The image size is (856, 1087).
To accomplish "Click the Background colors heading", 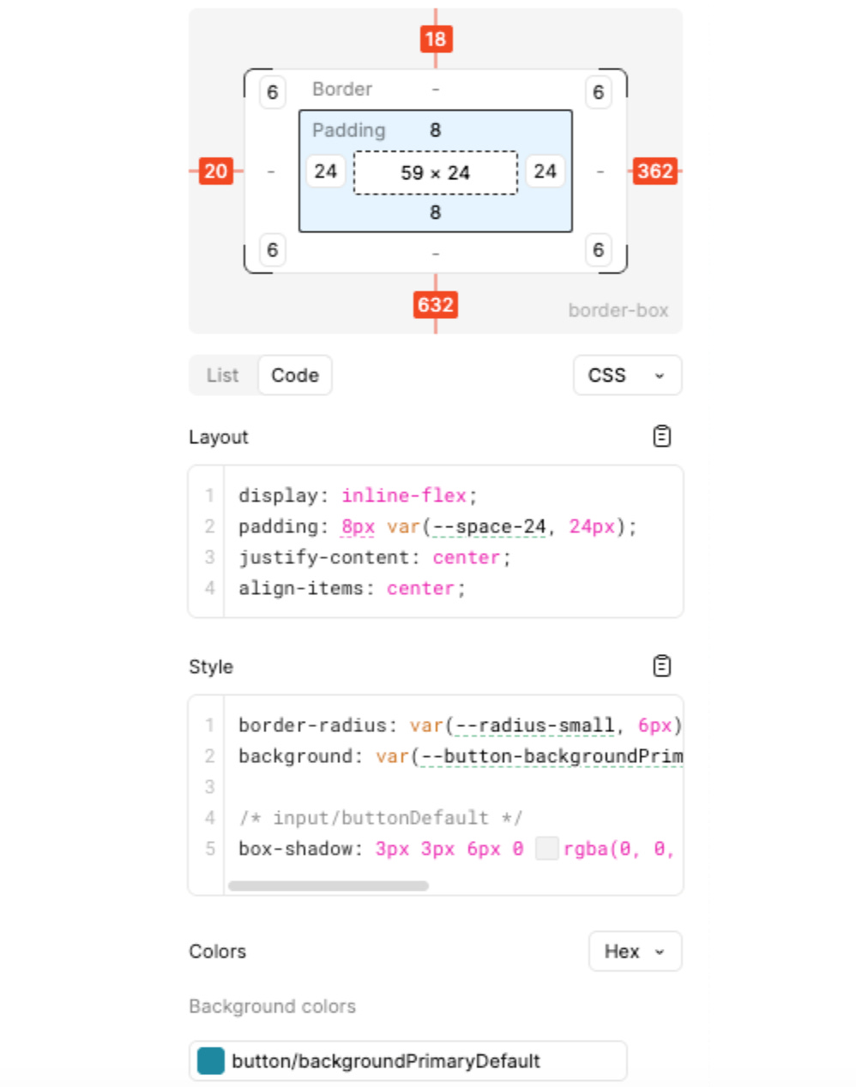I will coord(273,1006).
